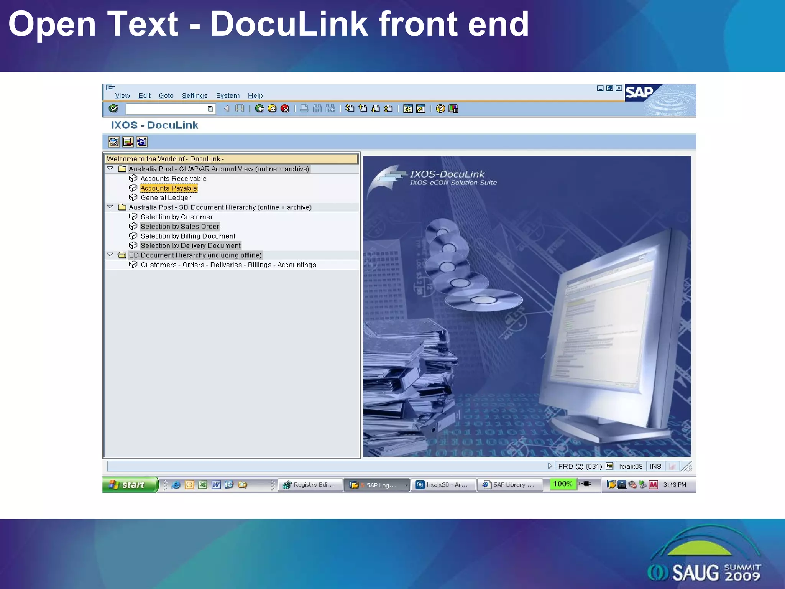Open the Settings menu
The image size is (785, 589).
[195, 95]
